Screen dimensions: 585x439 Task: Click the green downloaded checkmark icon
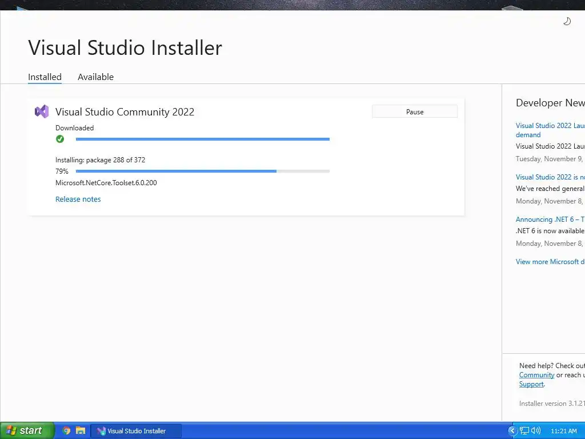pos(59,139)
